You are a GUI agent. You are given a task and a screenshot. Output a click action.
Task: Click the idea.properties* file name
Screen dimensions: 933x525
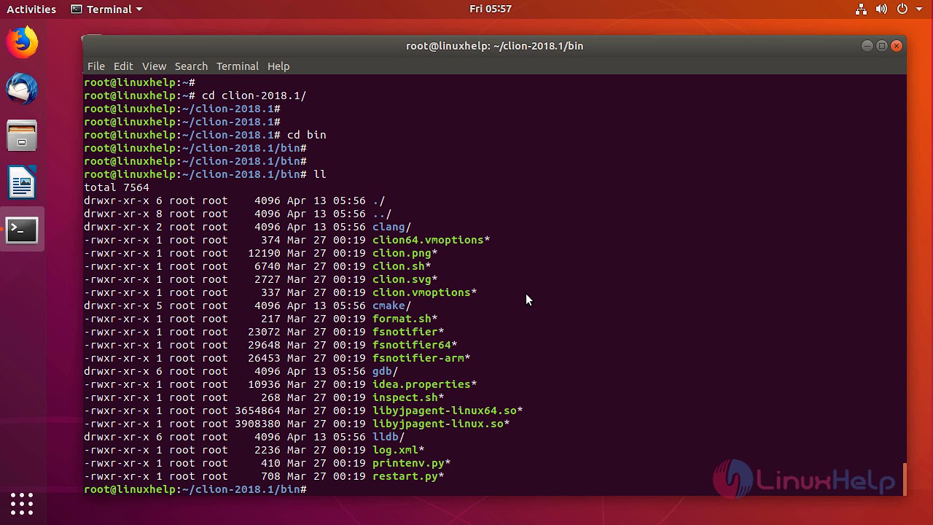pos(425,384)
